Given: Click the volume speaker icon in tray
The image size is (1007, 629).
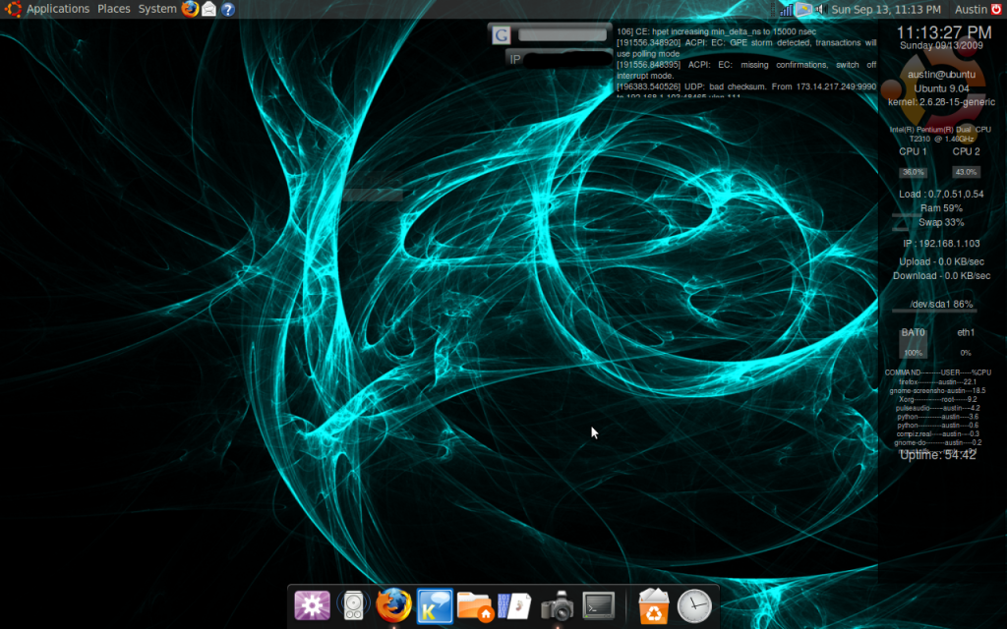Looking at the screenshot, I should pos(819,9).
